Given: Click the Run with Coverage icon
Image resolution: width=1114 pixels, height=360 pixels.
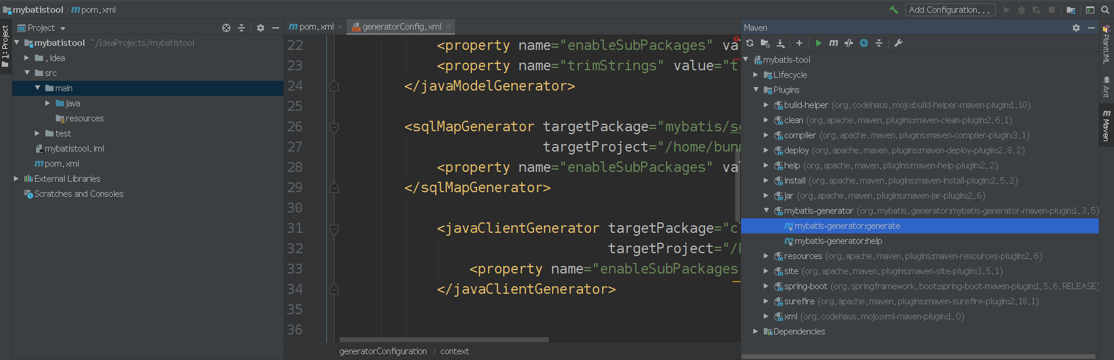Looking at the screenshot, I should [1037, 10].
